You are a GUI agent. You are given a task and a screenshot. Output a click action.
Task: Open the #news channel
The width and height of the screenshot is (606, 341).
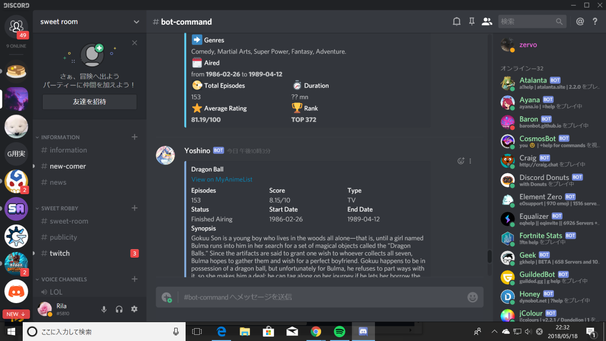(89, 182)
